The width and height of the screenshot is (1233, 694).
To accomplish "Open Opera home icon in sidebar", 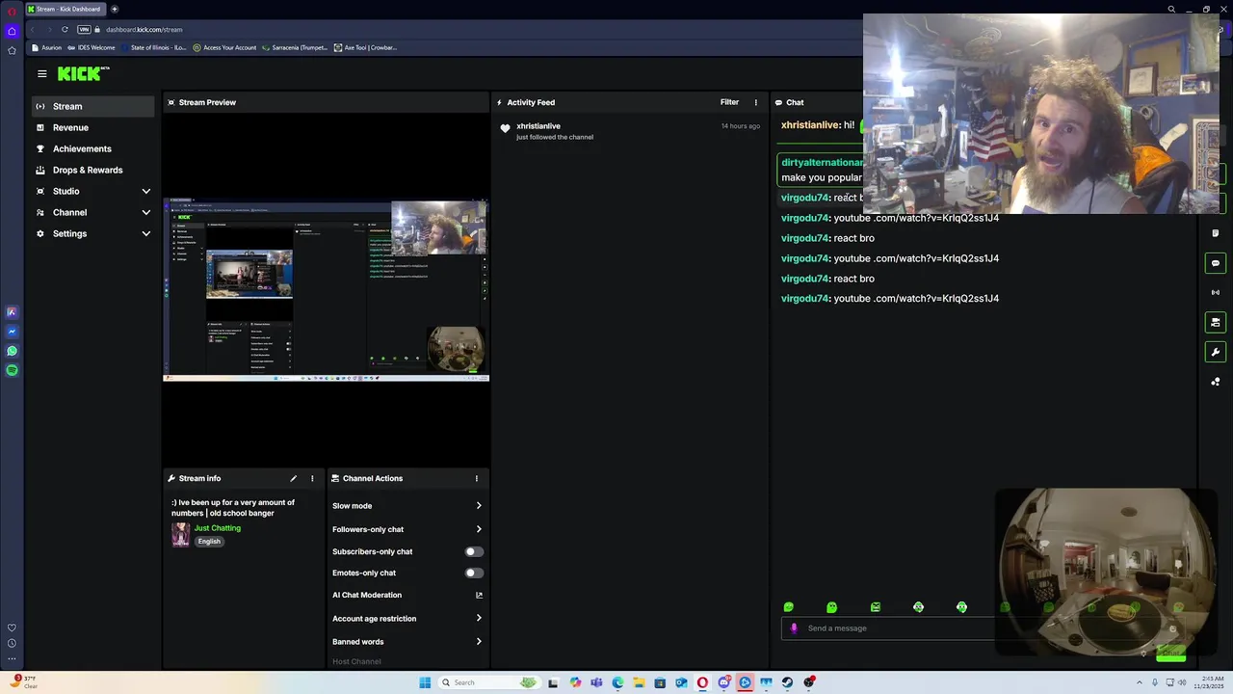I will 12,31.
